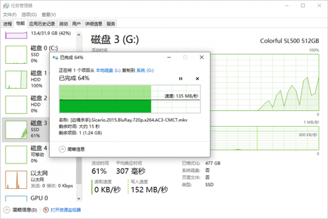
Task: Click 系统 (G:) destination link
Action: 145,71
